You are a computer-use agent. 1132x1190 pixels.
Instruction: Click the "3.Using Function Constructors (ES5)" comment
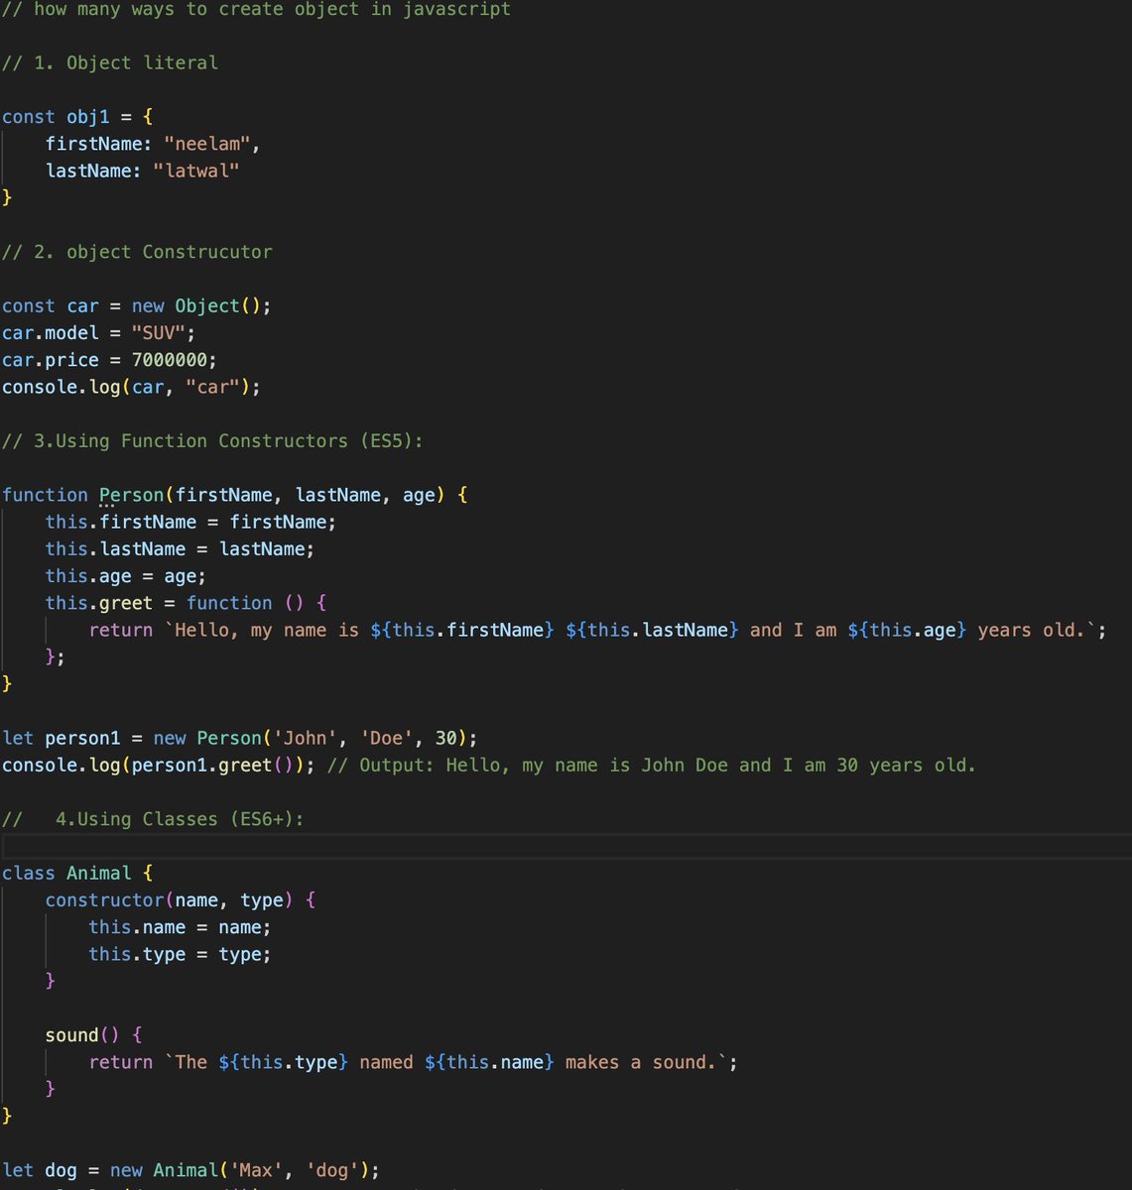coord(212,440)
